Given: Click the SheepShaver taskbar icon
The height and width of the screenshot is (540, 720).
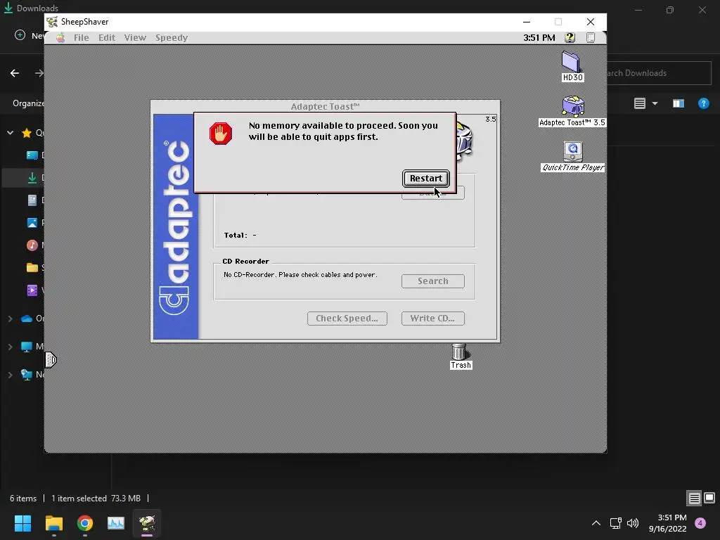Looking at the screenshot, I should coord(147,523).
